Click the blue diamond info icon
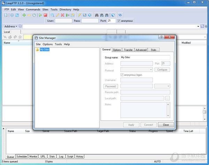The image size is (209, 165). tap(90, 15)
